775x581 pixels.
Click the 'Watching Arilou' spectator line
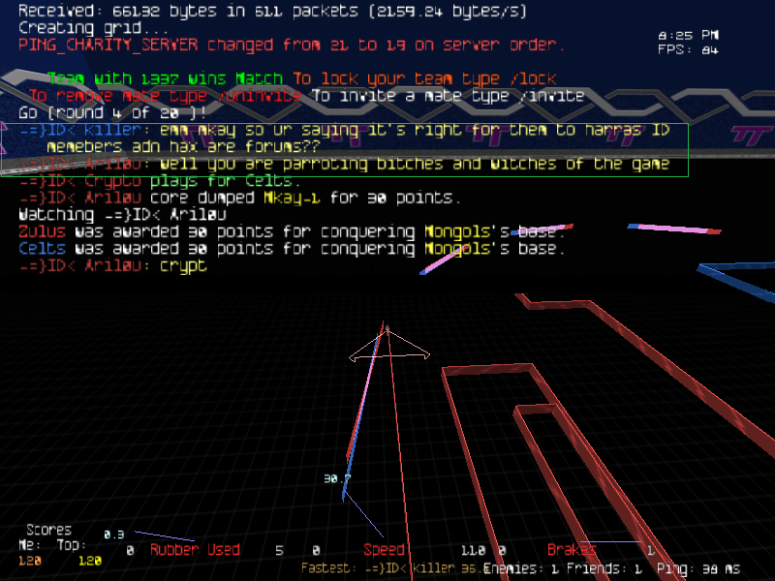pyautogui.click(x=114, y=214)
